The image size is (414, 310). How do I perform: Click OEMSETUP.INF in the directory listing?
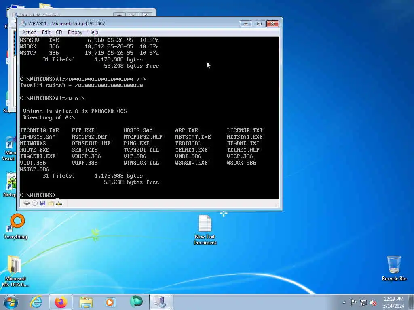[x=91, y=143]
